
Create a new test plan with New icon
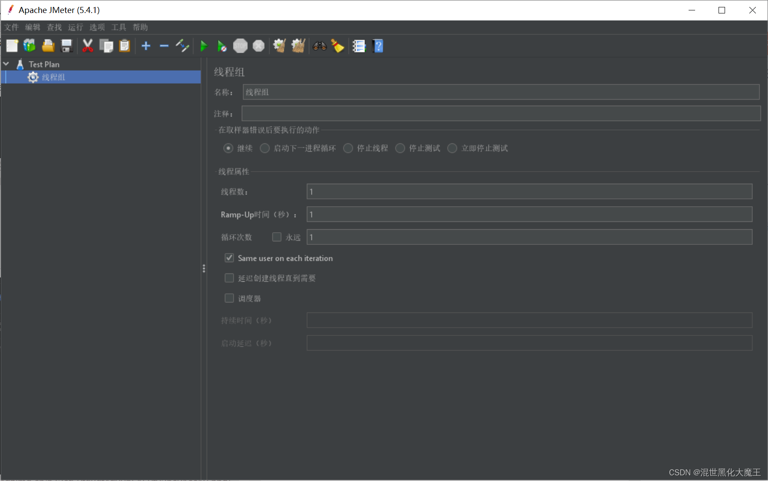click(12, 46)
